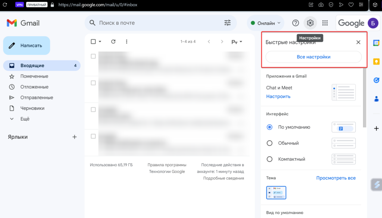Viewport: 382px width, 218px height.
Task: Go to the older page arrow
Action: [x=222, y=42]
